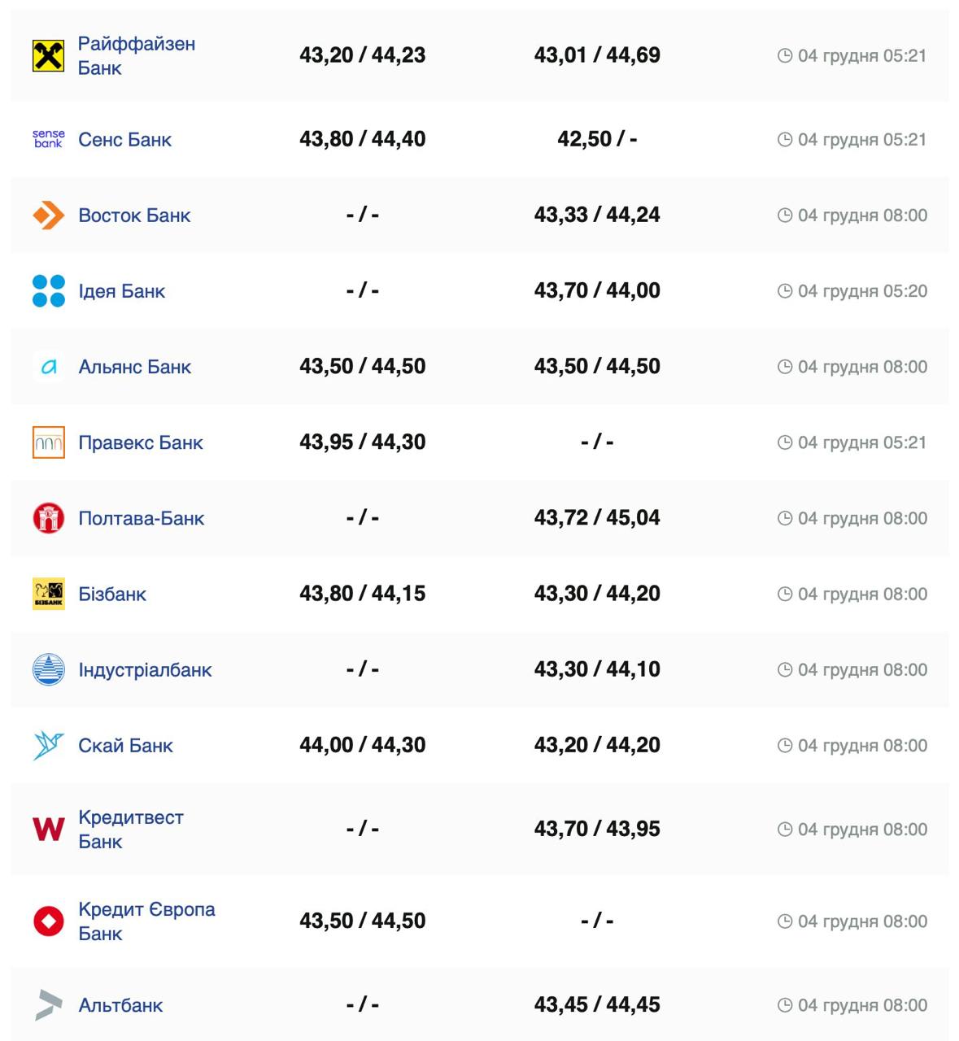The height and width of the screenshot is (1041, 959).
Task: Click Скай Банк rate 44,00 / 44,30
Action: 362,745
